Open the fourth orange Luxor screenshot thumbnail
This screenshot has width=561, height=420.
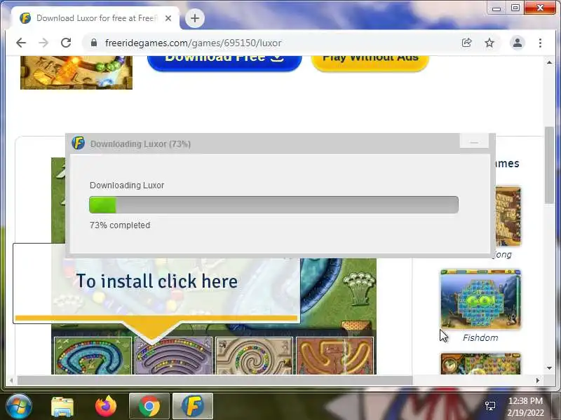point(335,356)
